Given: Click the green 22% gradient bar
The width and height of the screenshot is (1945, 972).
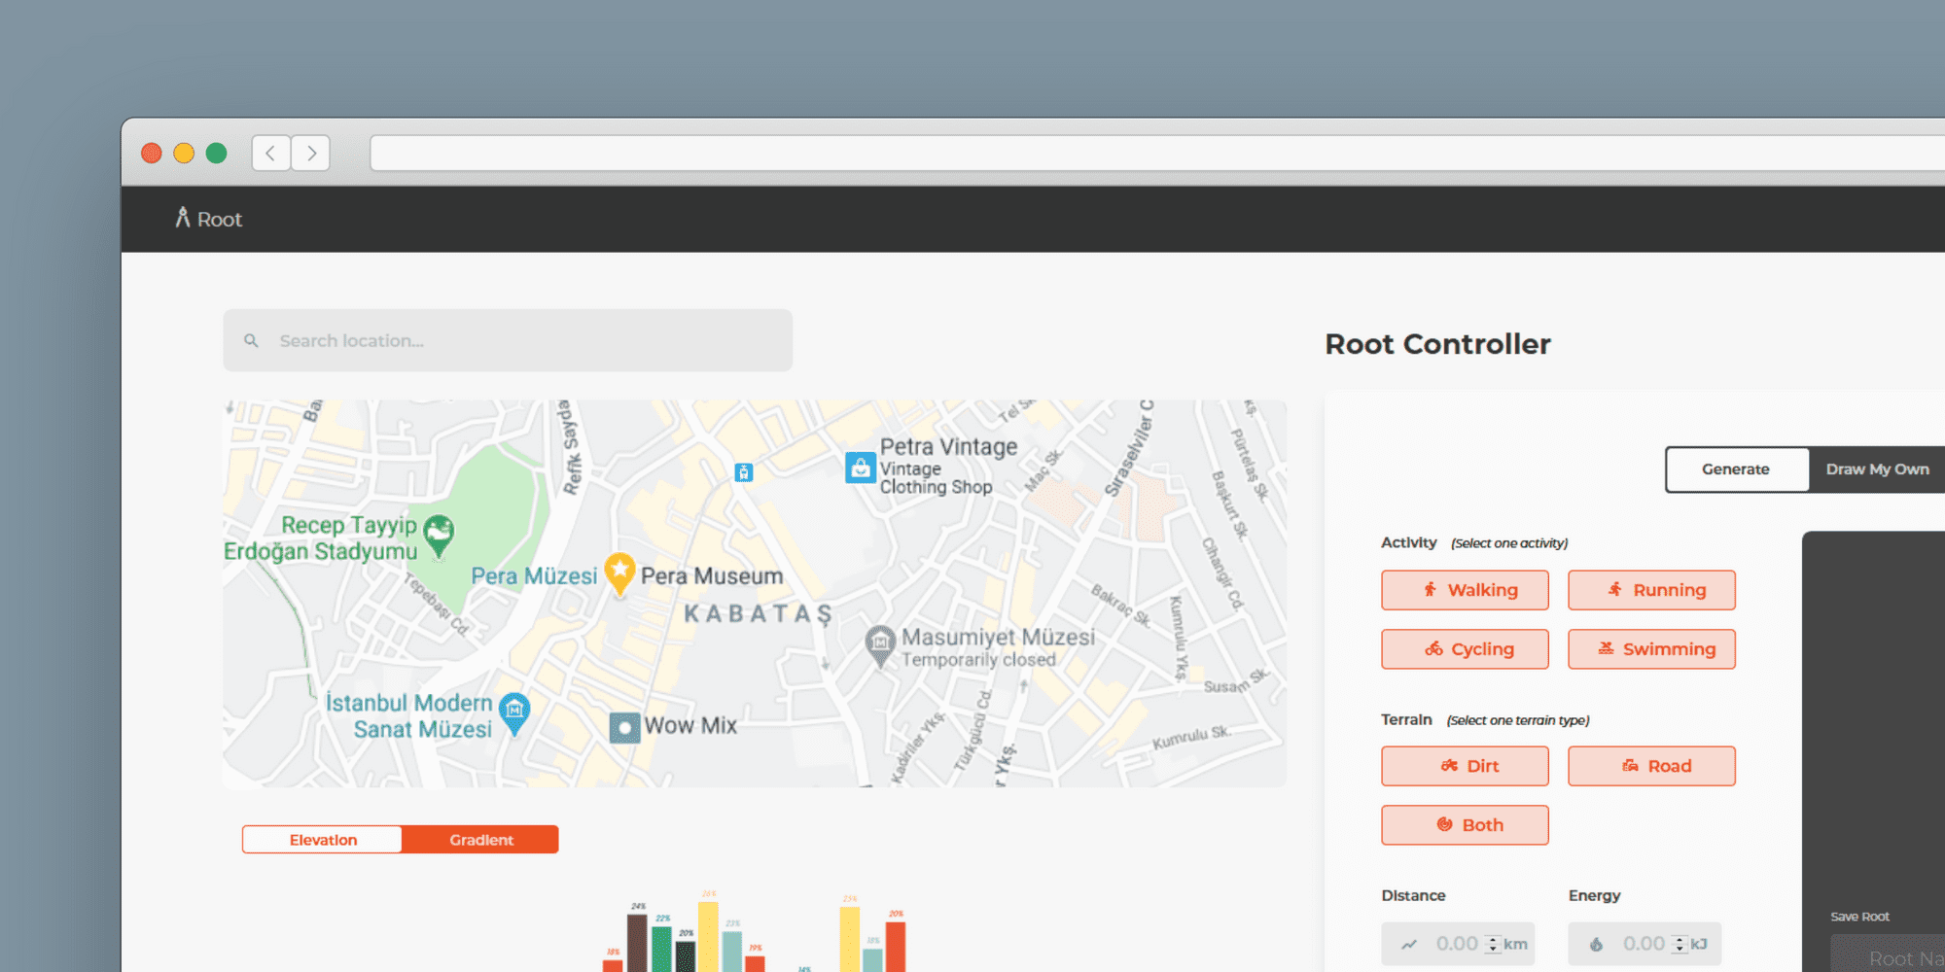Looking at the screenshot, I should tap(661, 949).
